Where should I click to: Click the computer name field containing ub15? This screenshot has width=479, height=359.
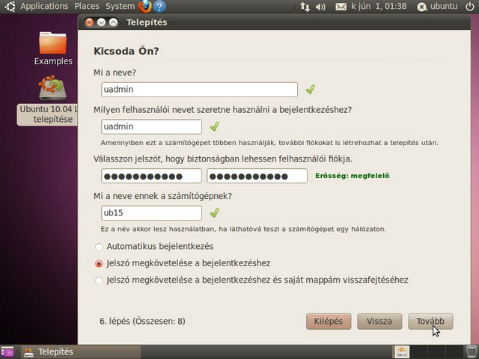click(x=152, y=213)
